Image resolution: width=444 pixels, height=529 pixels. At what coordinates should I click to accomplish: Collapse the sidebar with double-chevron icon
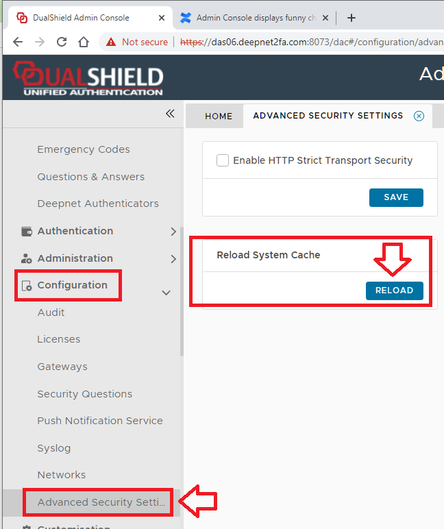pyautogui.click(x=170, y=114)
